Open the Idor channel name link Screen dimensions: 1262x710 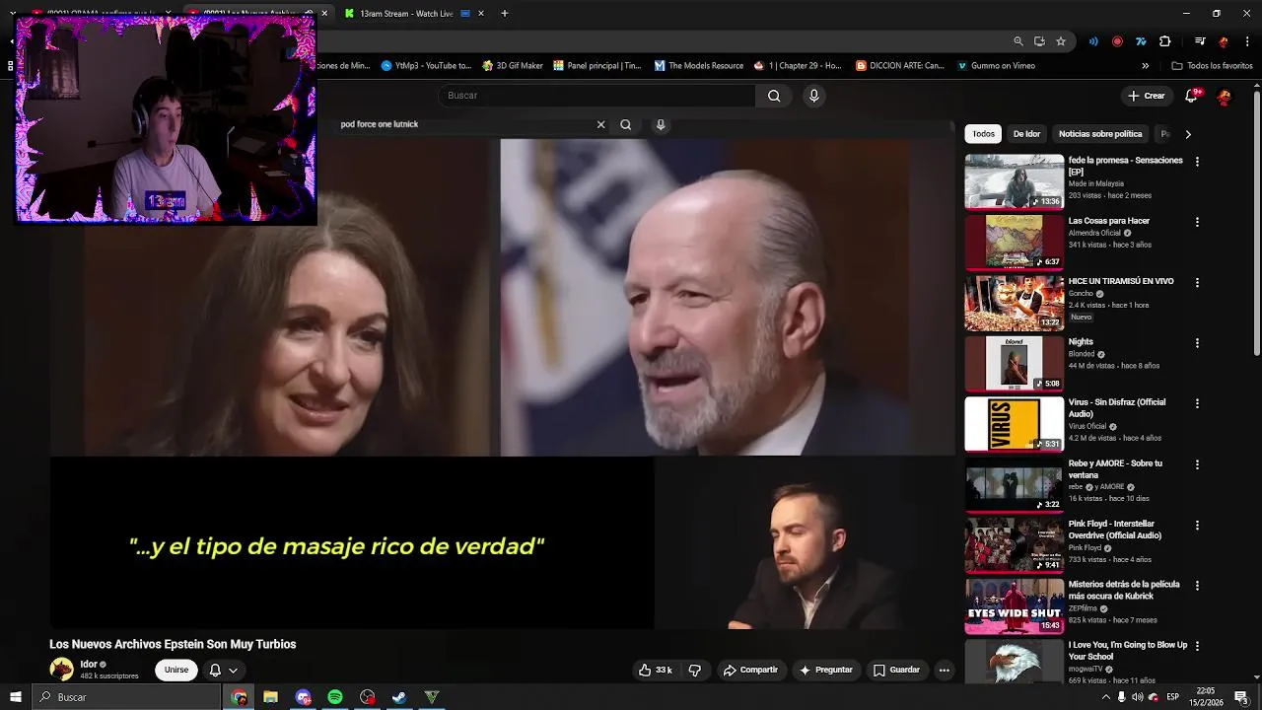tap(89, 665)
